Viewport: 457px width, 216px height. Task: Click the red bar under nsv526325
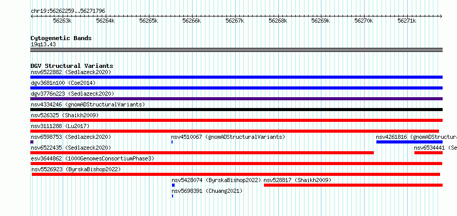(x=236, y=120)
